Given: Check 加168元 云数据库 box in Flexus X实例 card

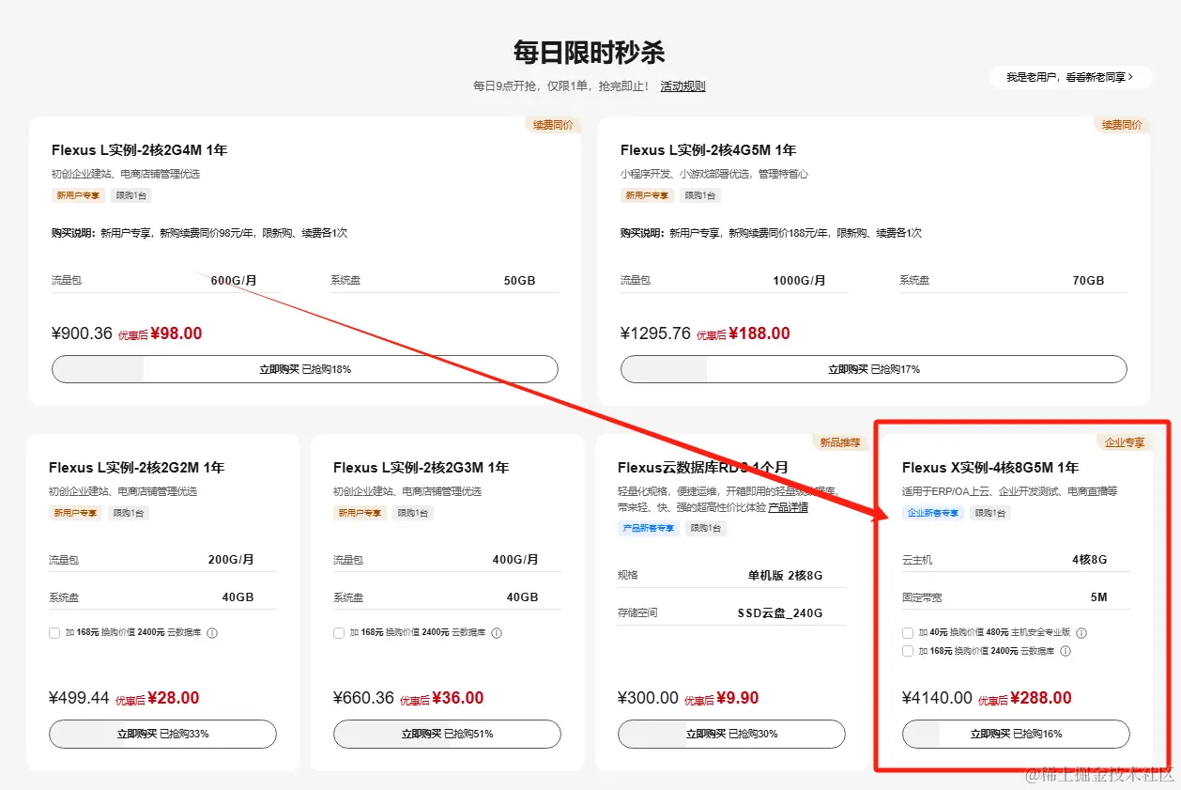Looking at the screenshot, I should [908, 651].
